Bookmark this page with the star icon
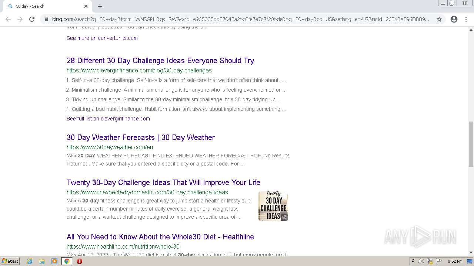The image size is (474, 266). (439, 19)
